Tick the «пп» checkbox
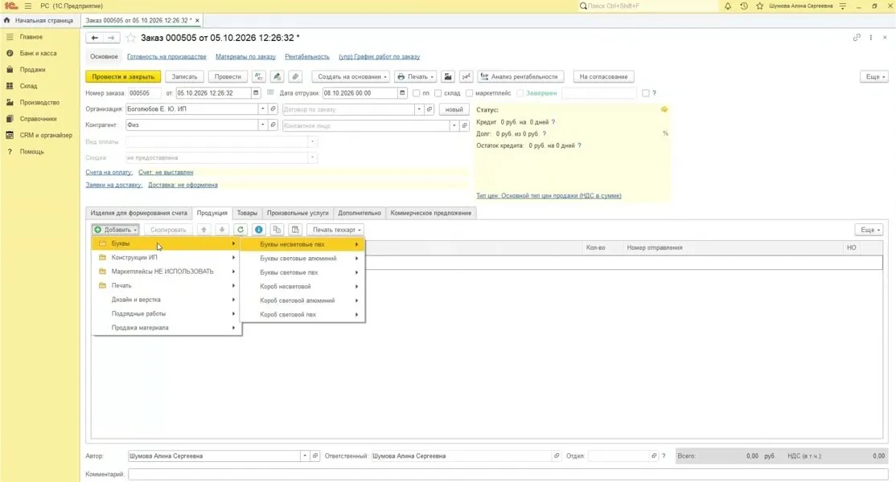 point(416,93)
